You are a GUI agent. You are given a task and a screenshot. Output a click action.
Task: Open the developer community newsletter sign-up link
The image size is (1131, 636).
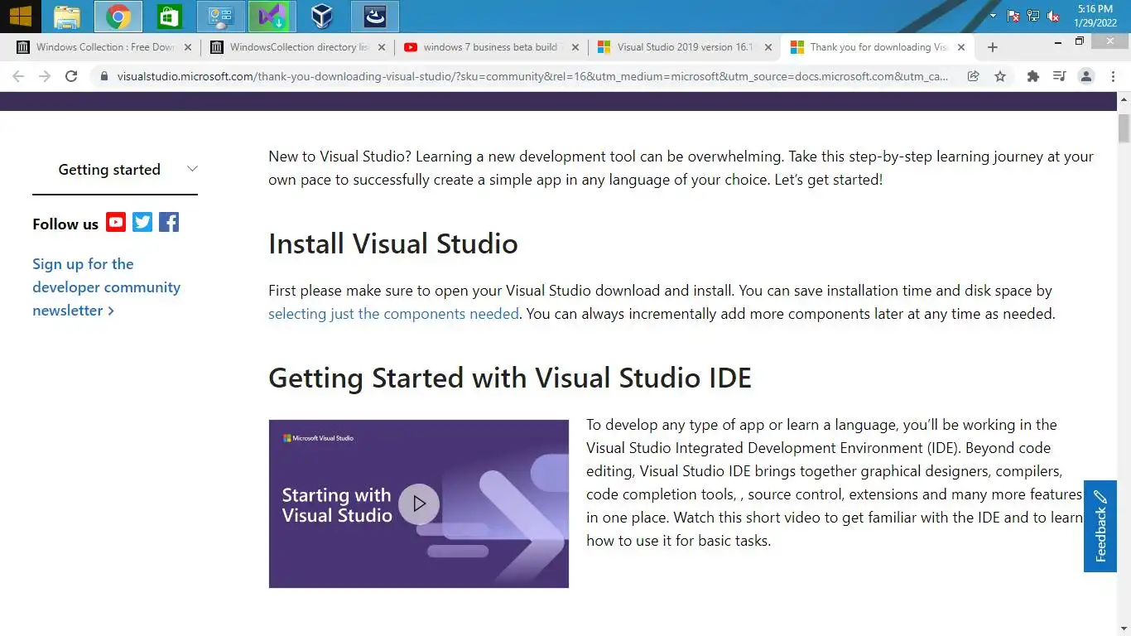coord(106,287)
